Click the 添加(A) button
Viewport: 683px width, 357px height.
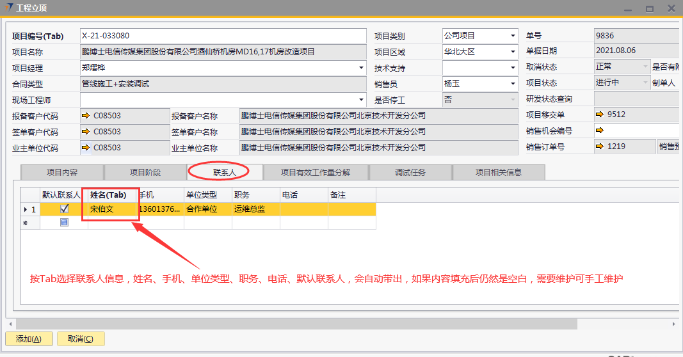(28, 339)
